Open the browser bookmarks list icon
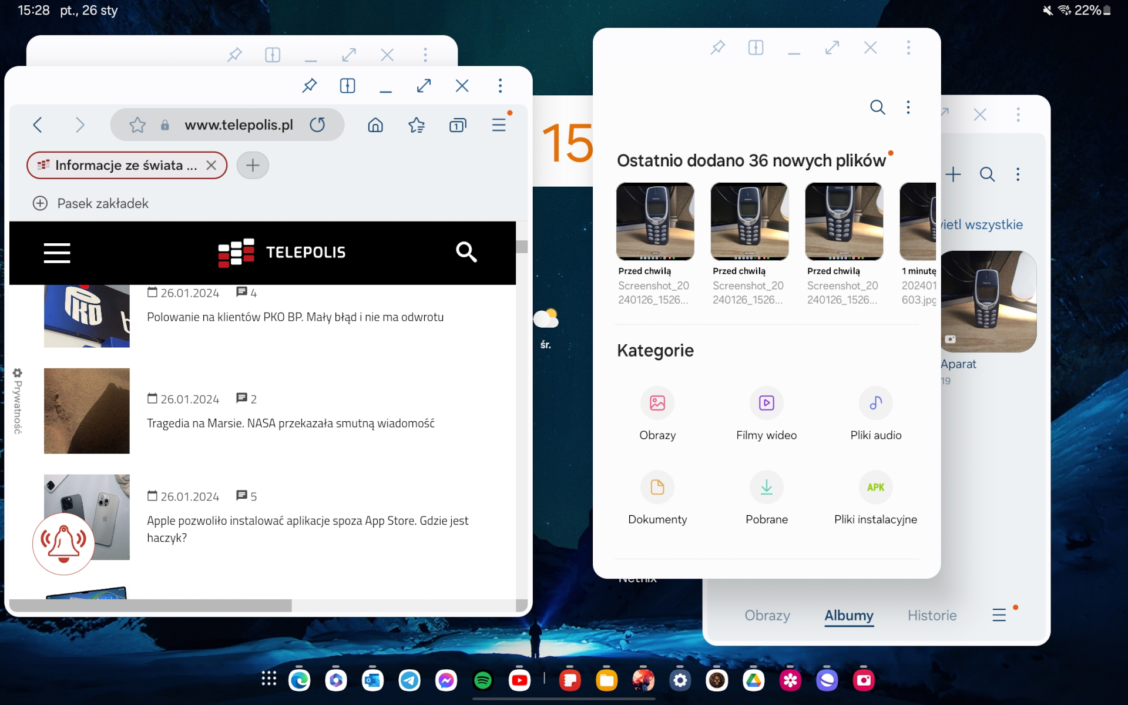Image resolution: width=1128 pixels, height=705 pixels. point(417,125)
